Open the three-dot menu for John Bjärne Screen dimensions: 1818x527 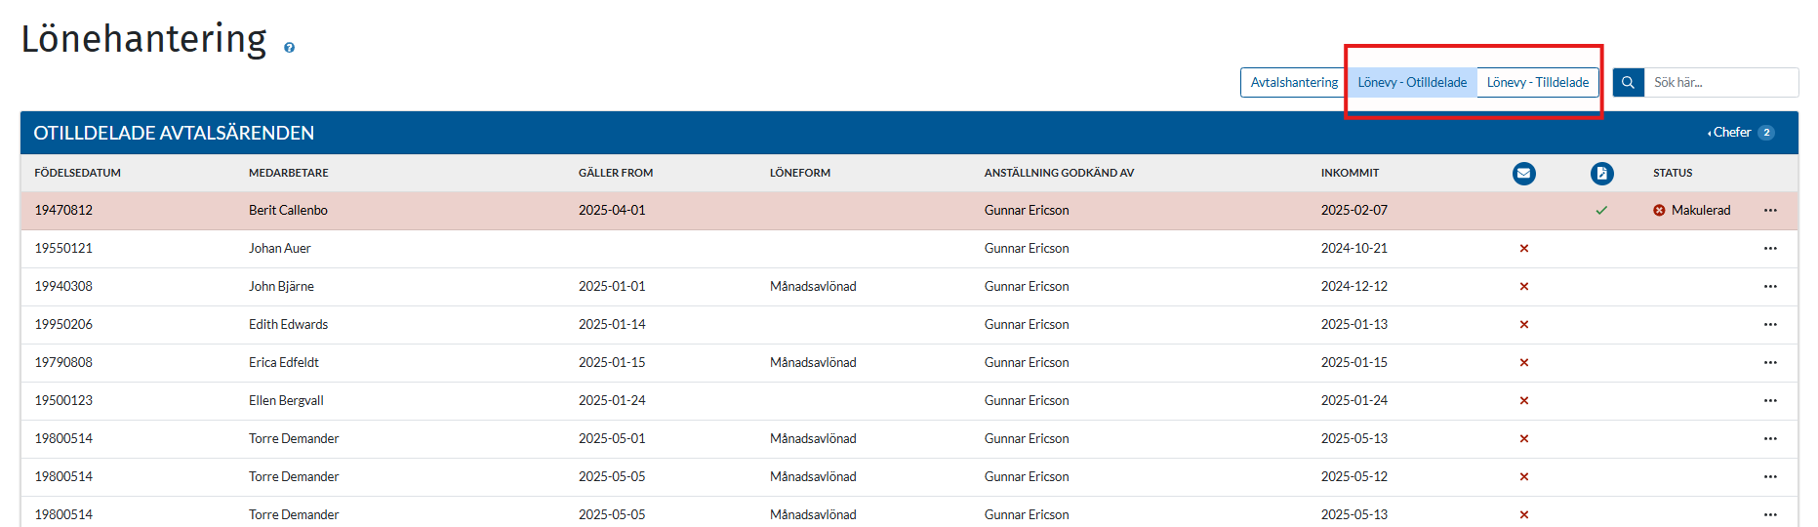click(x=1770, y=287)
